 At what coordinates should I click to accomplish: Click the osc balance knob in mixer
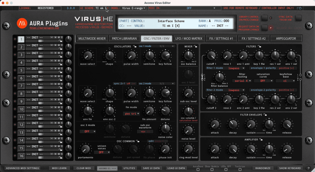pos(189,55)
